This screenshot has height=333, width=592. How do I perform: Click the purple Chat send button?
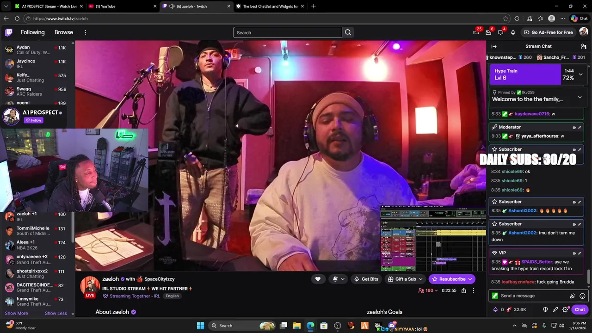coord(580,309)
